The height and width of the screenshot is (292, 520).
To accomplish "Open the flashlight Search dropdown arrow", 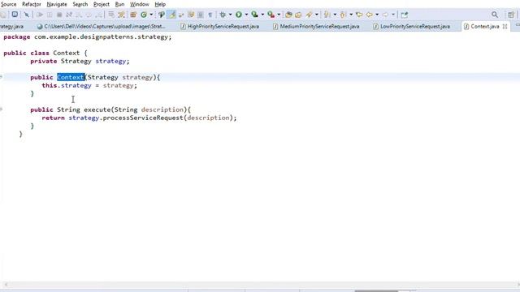I will point(317,15).
